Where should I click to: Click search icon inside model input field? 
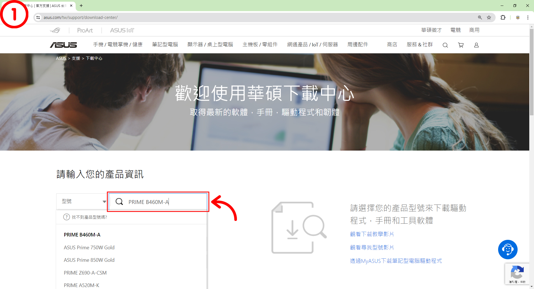click(119, 202)
